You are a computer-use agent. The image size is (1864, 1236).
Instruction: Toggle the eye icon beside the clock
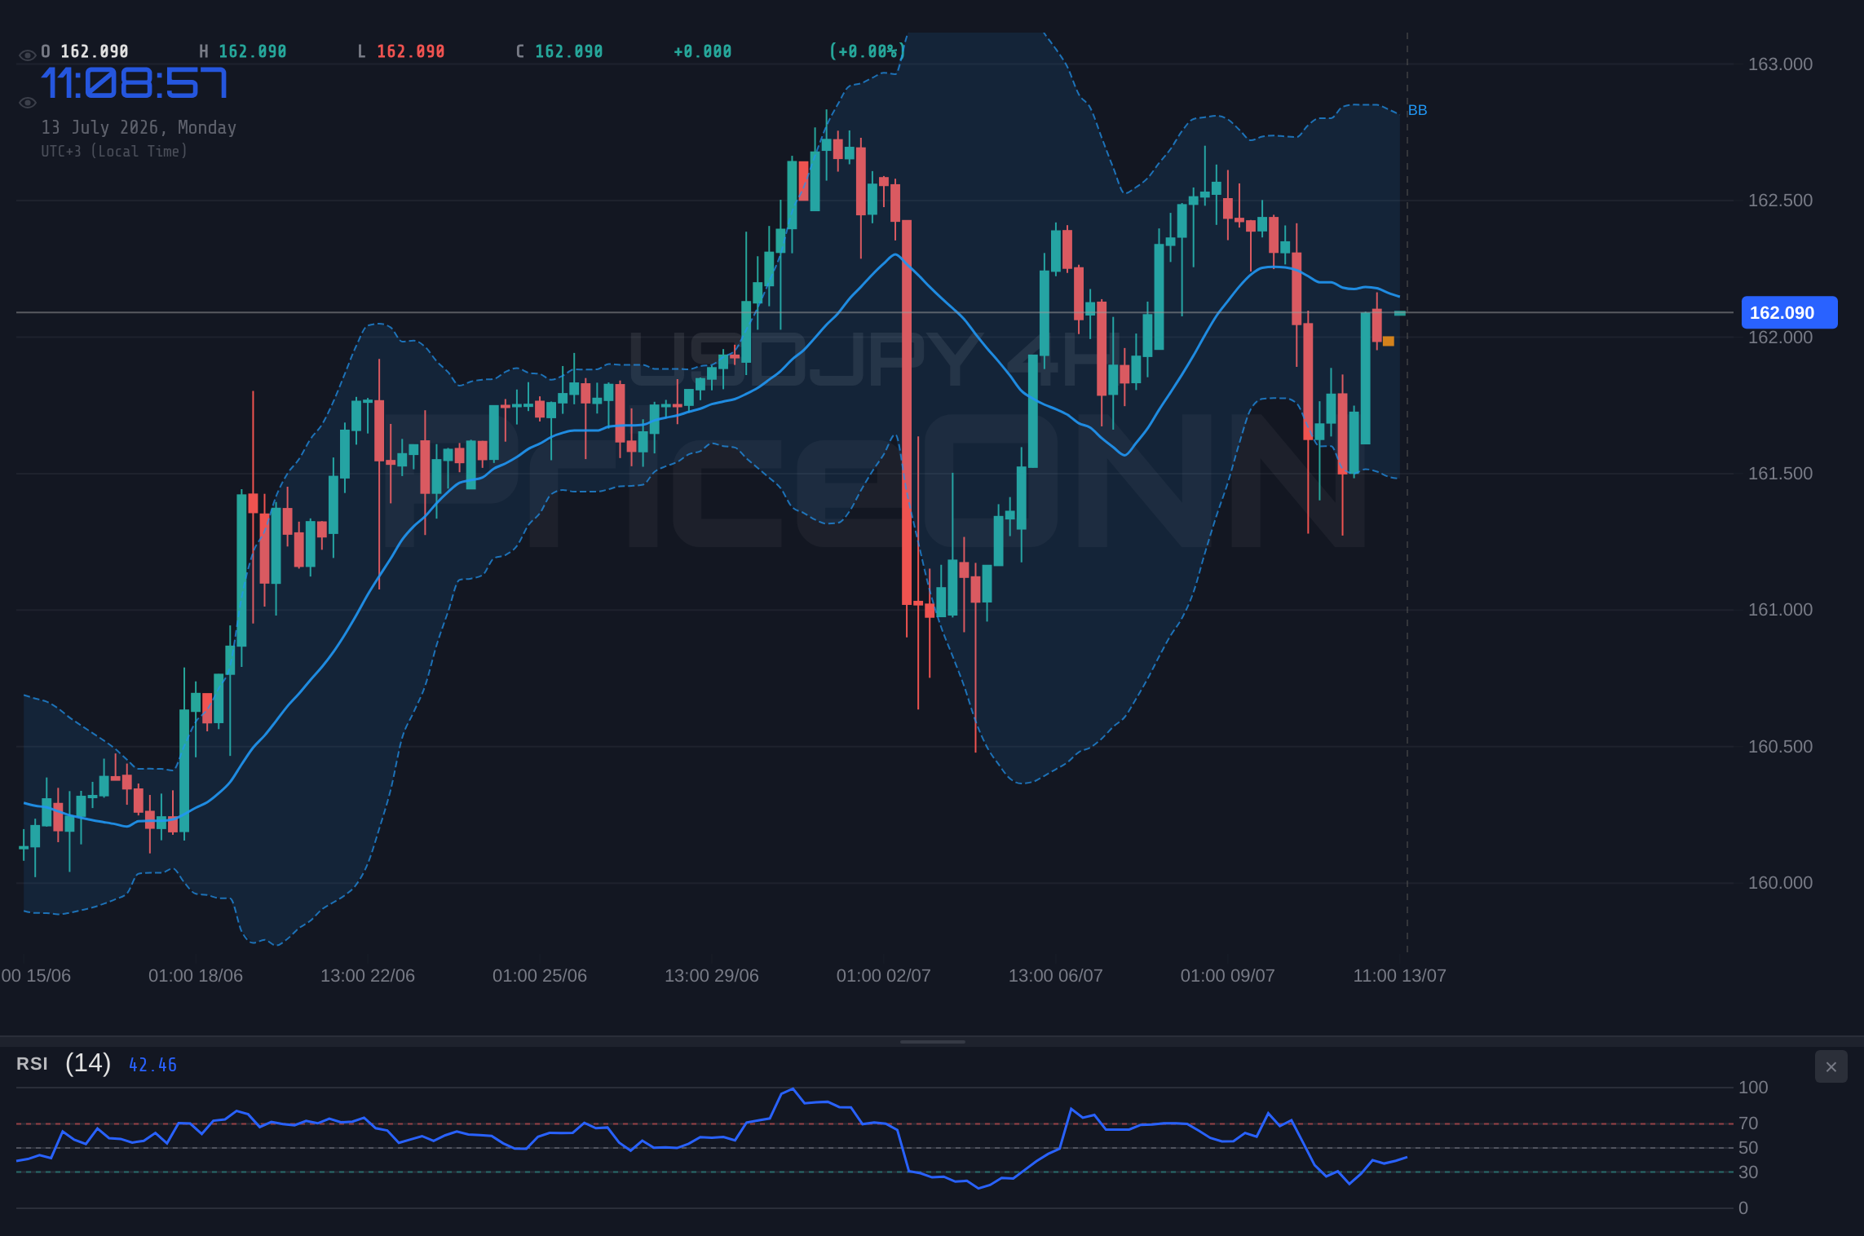[27, 102]
